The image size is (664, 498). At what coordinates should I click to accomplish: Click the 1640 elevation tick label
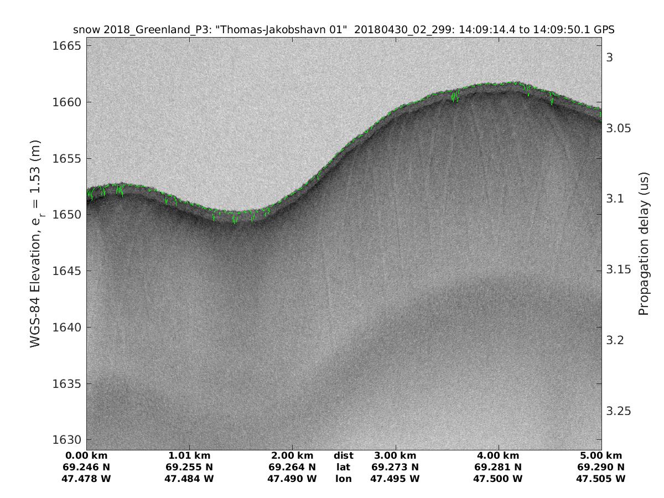(66, 328)
